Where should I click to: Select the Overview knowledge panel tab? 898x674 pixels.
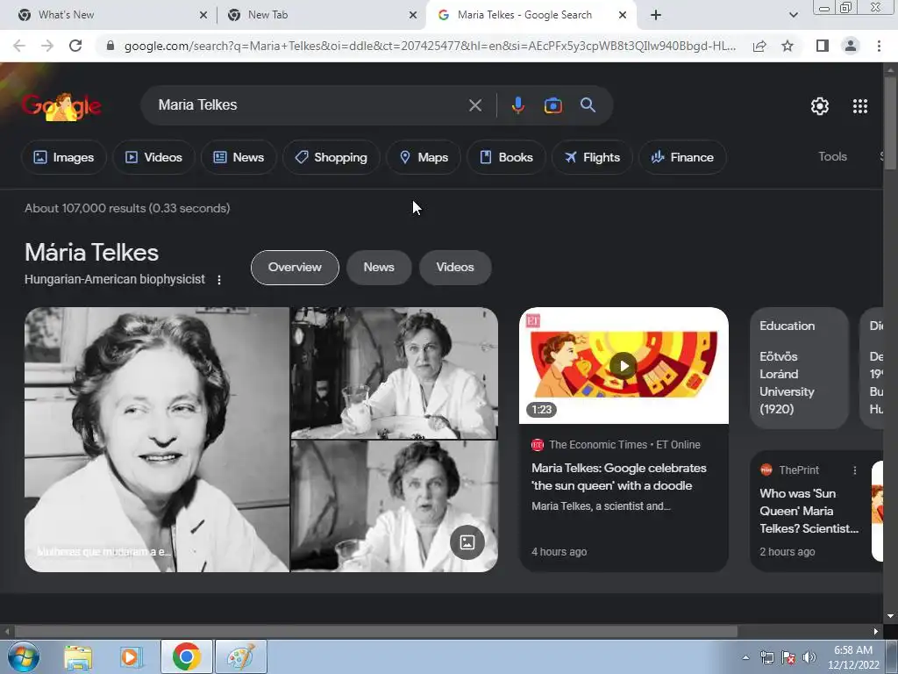tap(295, 267)
